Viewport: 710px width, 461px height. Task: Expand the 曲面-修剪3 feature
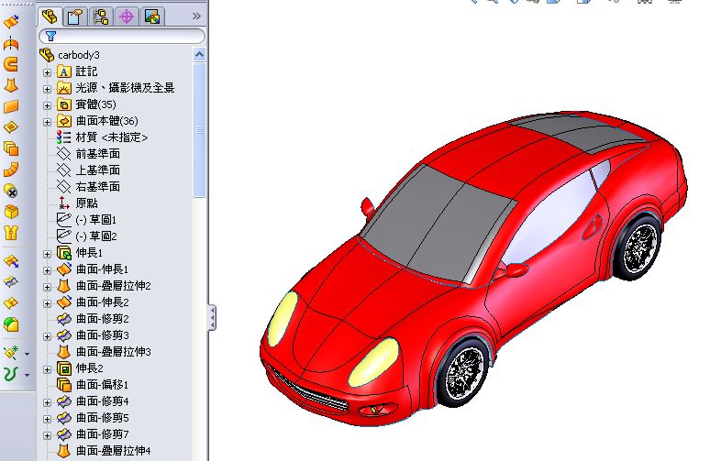point(47,336)
